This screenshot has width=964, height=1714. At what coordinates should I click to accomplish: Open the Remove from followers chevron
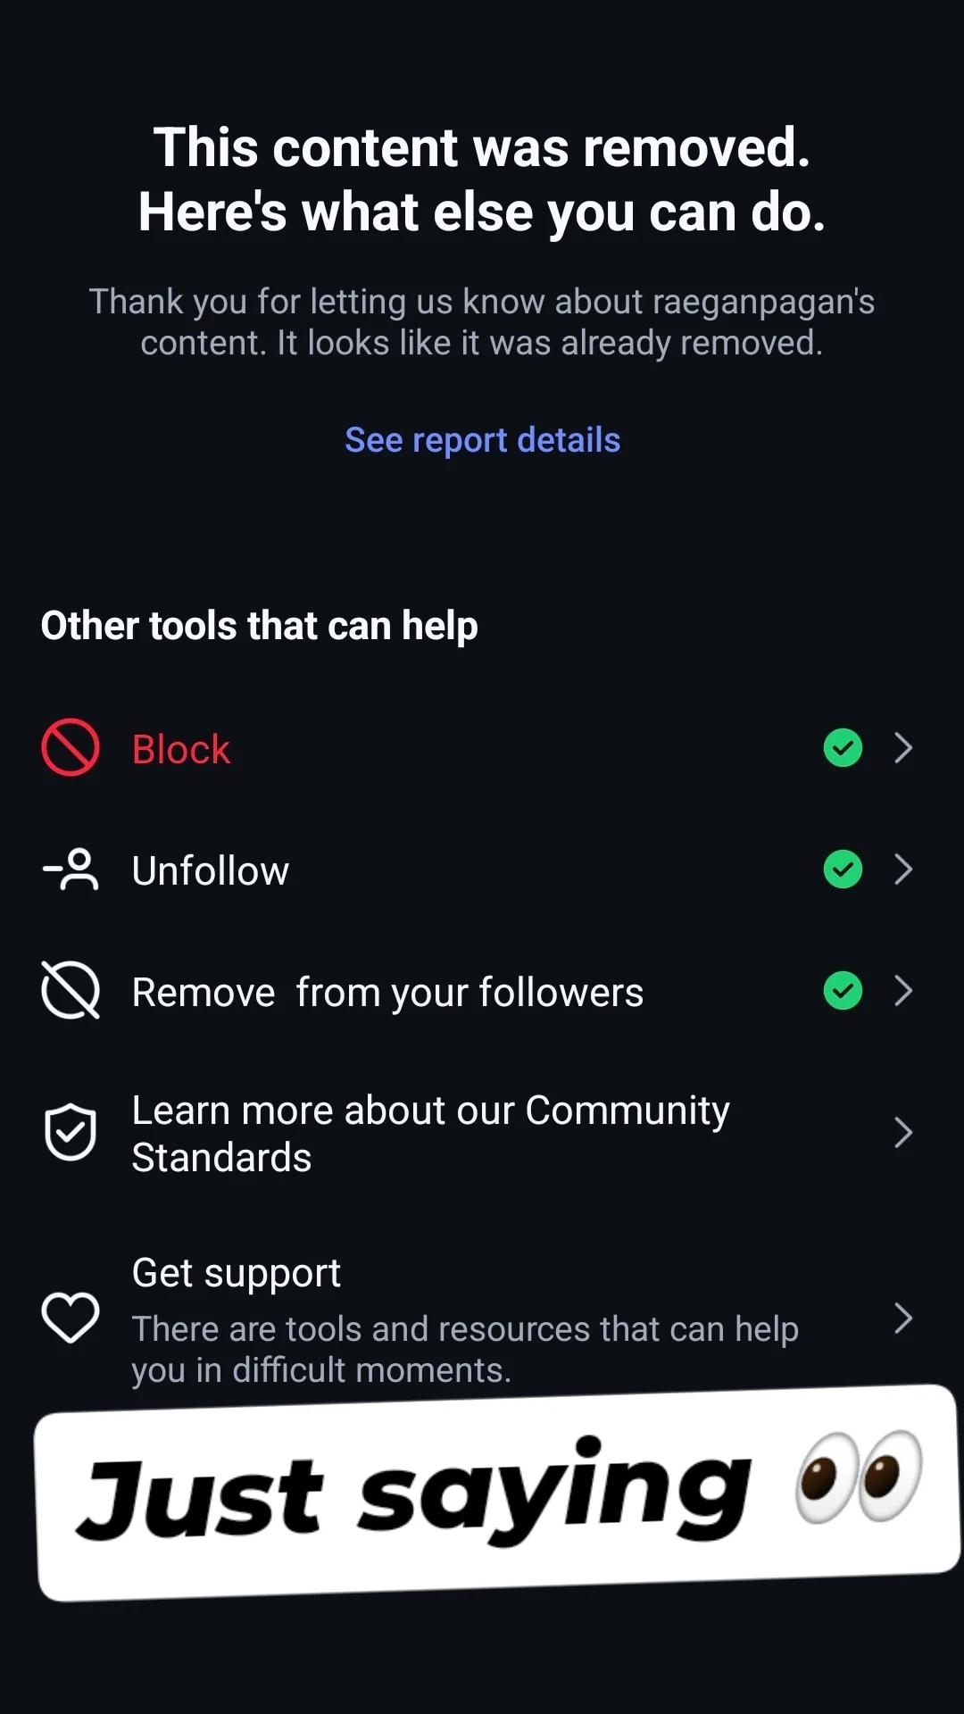click(x=903, y=991)
